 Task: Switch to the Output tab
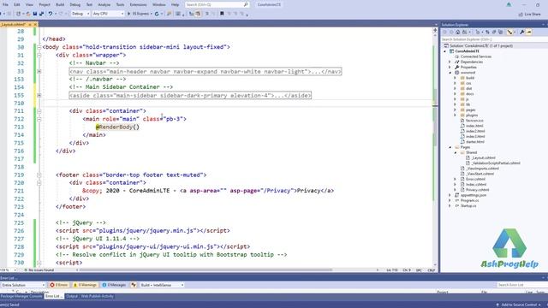pos(72,296)
